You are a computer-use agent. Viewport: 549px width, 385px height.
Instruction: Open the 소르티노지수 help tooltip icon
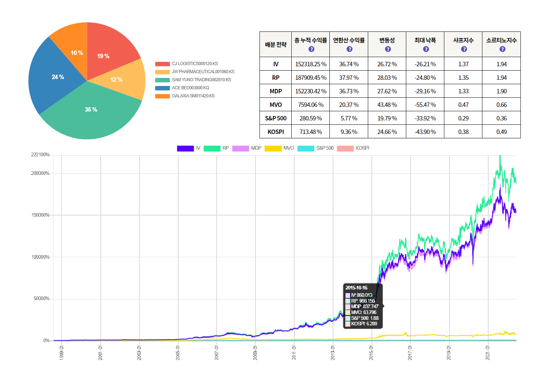point(503,49)
